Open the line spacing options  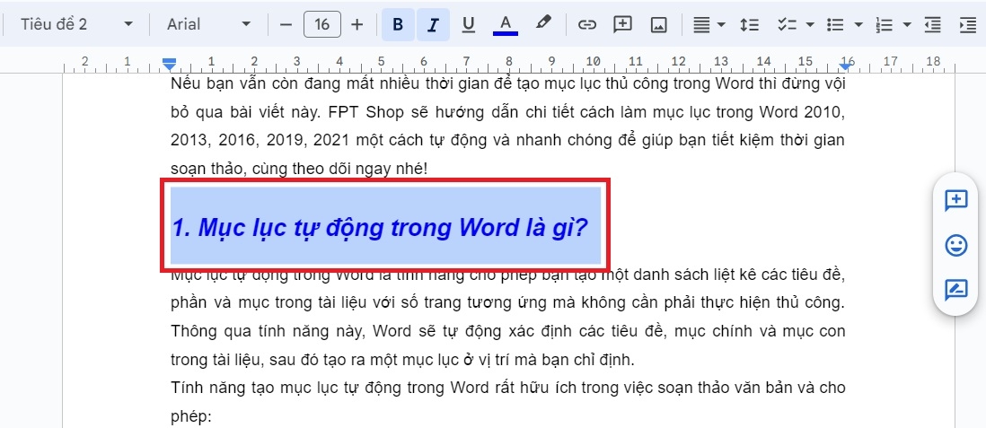pos(749,24)
